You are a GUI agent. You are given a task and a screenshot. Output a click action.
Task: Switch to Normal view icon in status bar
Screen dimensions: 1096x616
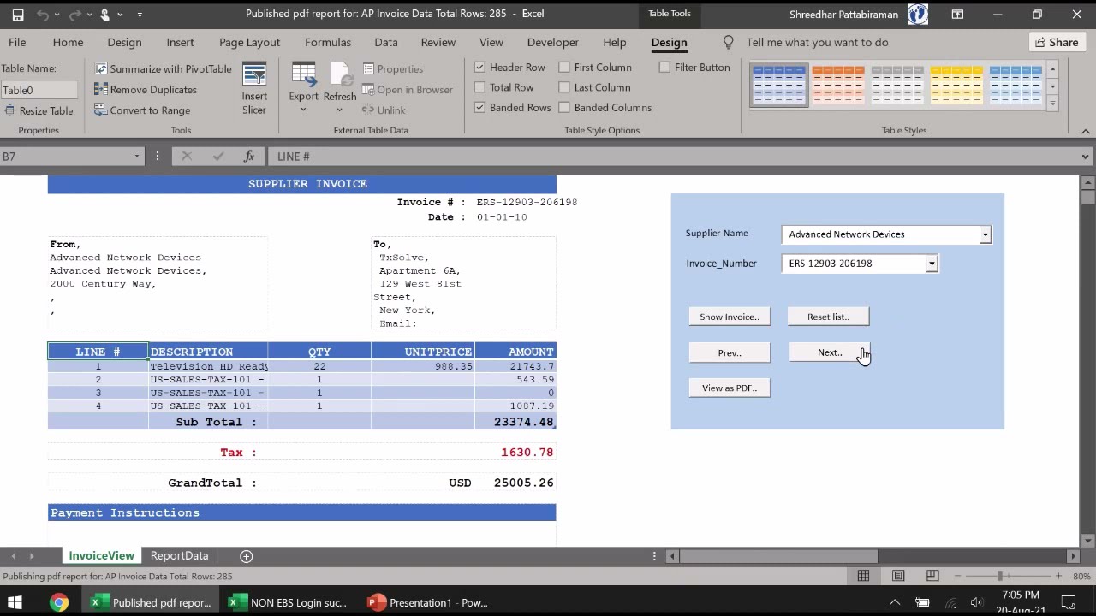tap(863, 577)
